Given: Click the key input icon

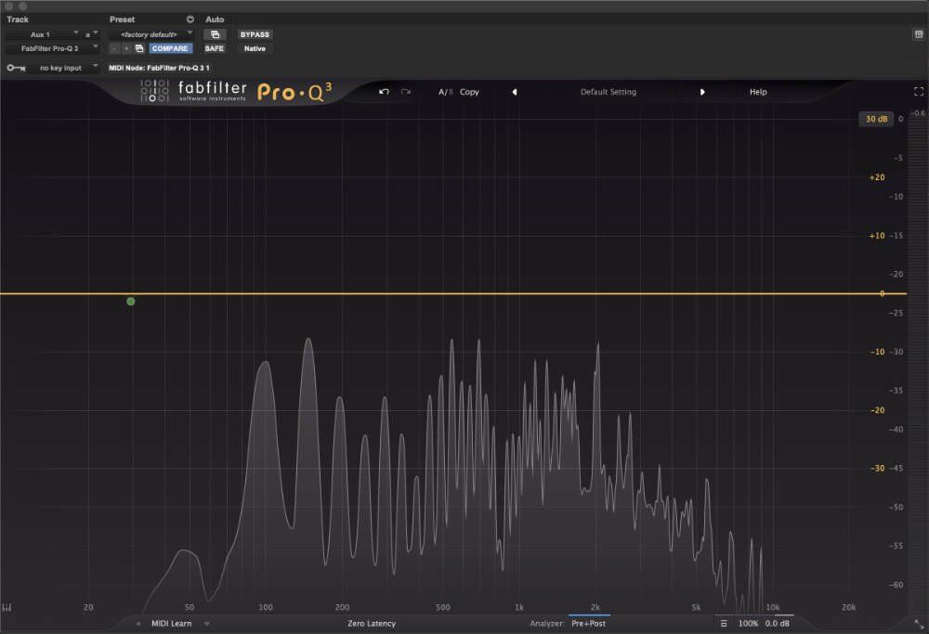Looking at the screenshot, I should pyautogui.click(x=16, y=68).
